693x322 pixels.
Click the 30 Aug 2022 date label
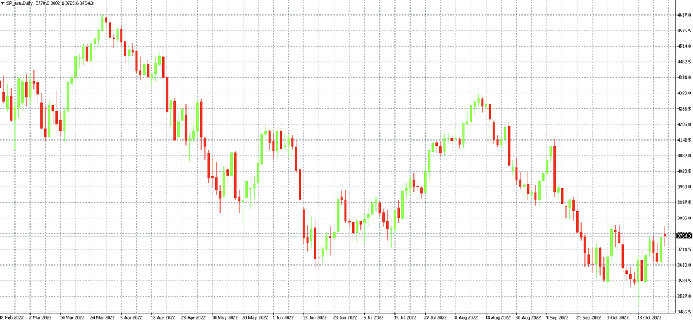point(529,317)
